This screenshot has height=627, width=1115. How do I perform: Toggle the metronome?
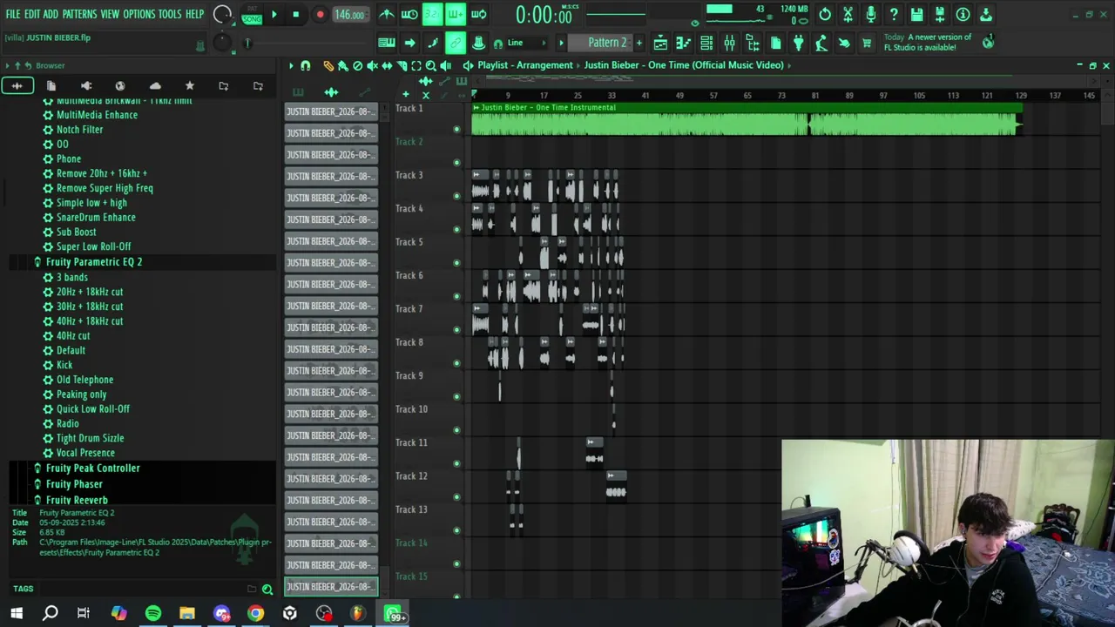point(387,15)
